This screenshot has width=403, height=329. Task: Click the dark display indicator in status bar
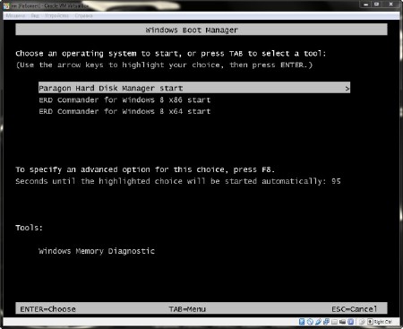coord(342,322)
